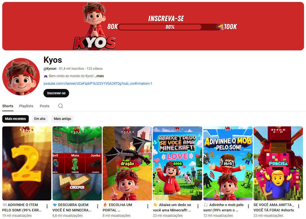Switch to the Posts tab
Image resolution: width=306 pixels, height=219 pixels.
point(44,106)
